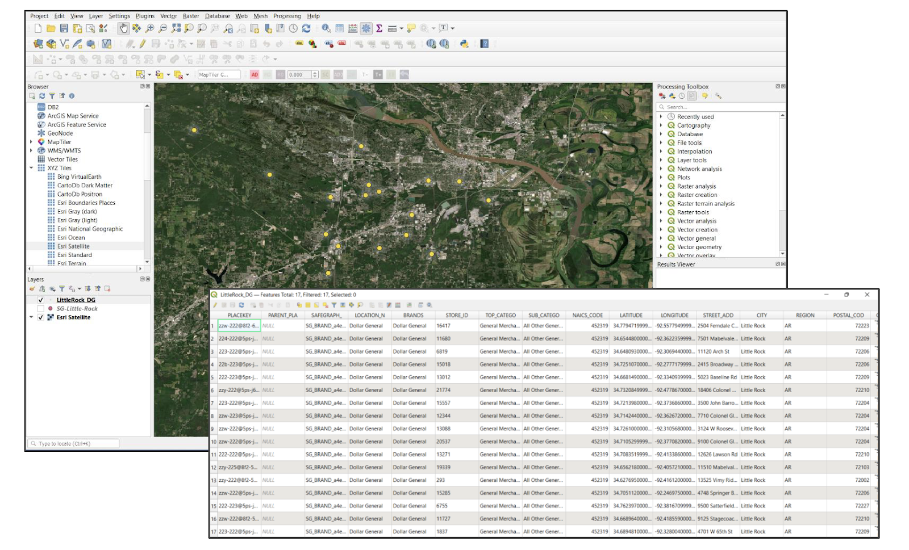Viewport: 909px width, 550px height.
Task: Select the Pan Map tool
Action: (x=124, y=28)
